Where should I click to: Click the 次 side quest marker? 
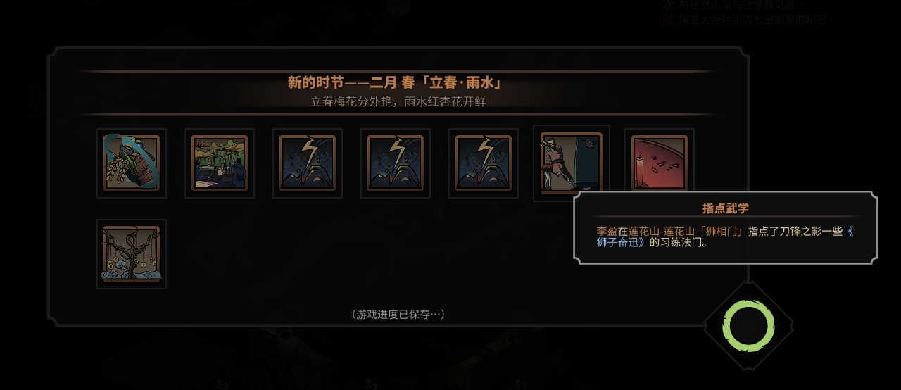coord(669,4)
